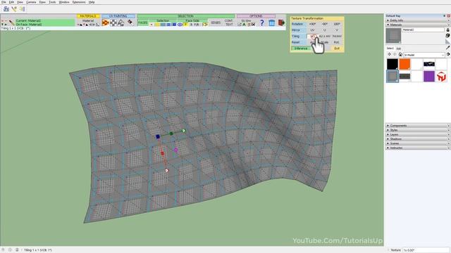This screenshot has height=253, width=451.
Task: Select the -90° rotation option
Action: click(x=325, y=24)
